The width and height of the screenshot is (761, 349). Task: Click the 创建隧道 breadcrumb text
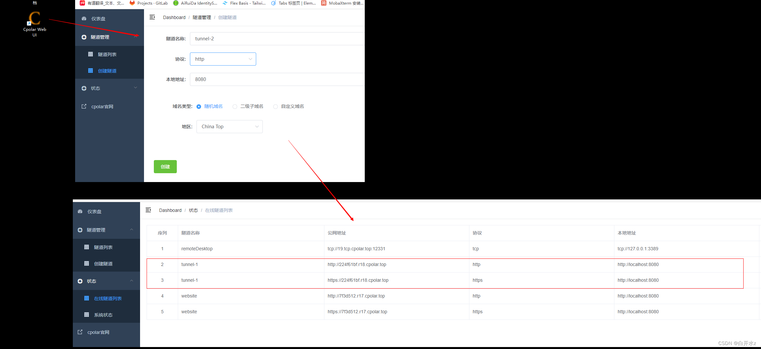tap(227, 17)
